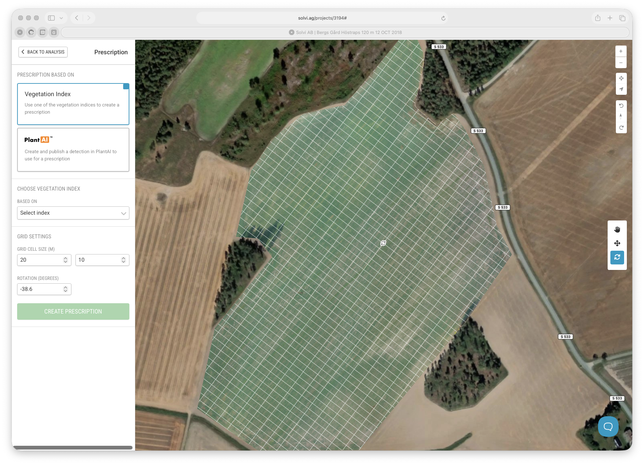Go forward in browser history
Viewport: 644px width, 465px height.
[x=89, y=18]
